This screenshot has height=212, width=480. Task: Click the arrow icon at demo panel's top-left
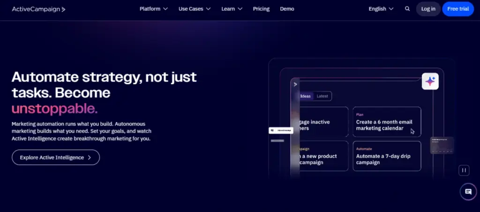coord(295,84)
